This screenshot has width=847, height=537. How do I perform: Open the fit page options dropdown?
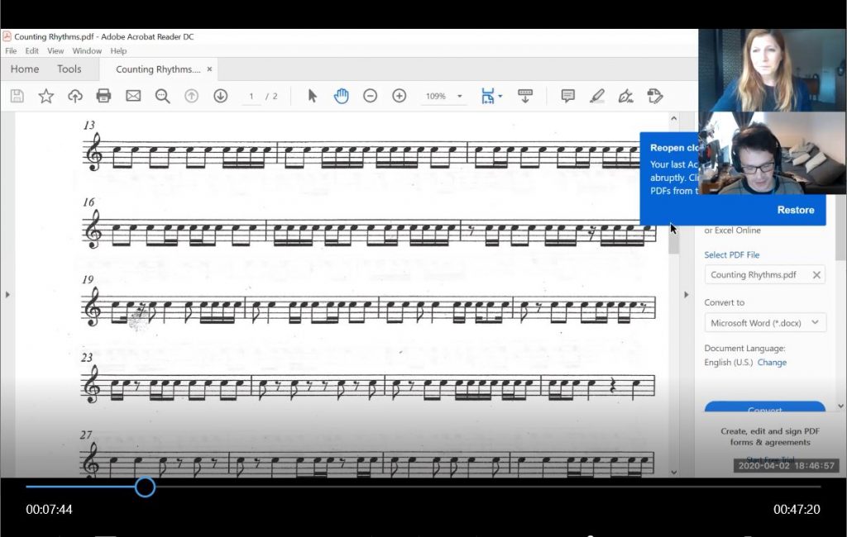tap(491, 96)
